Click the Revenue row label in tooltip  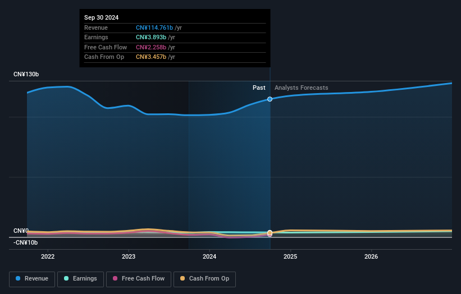coord(96,27)
